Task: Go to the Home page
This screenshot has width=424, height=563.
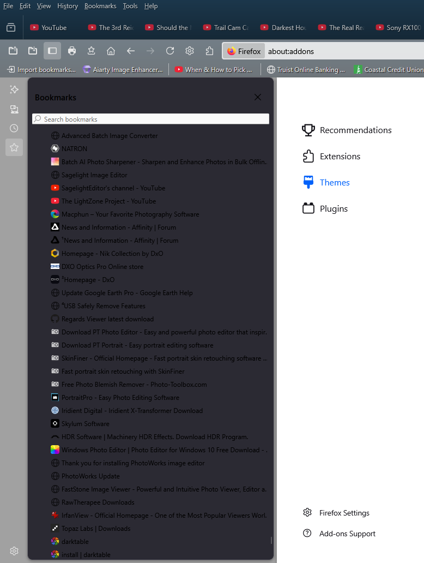Action: click(111, 51)
